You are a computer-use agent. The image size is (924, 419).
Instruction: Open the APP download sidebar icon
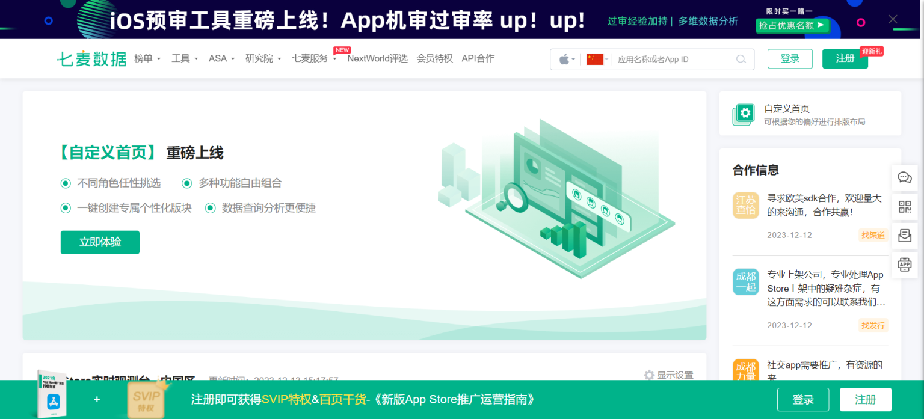(x=904, y=264)
